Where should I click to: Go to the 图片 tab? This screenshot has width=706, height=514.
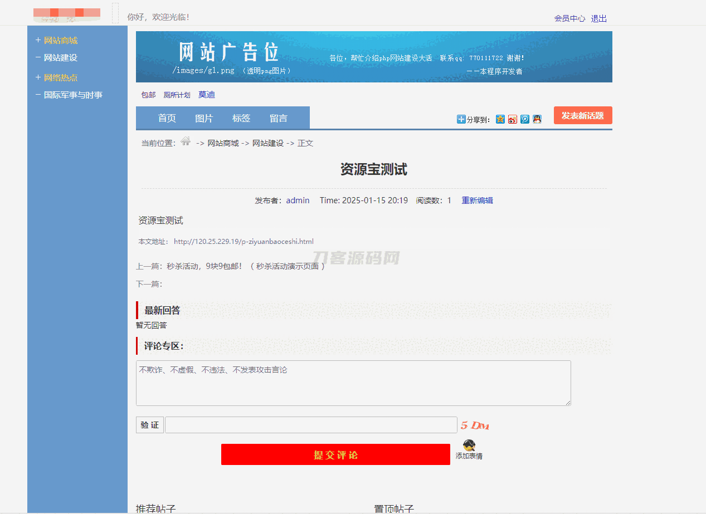point(204,118)
